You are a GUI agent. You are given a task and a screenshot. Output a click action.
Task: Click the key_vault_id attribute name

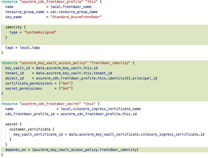18,68
